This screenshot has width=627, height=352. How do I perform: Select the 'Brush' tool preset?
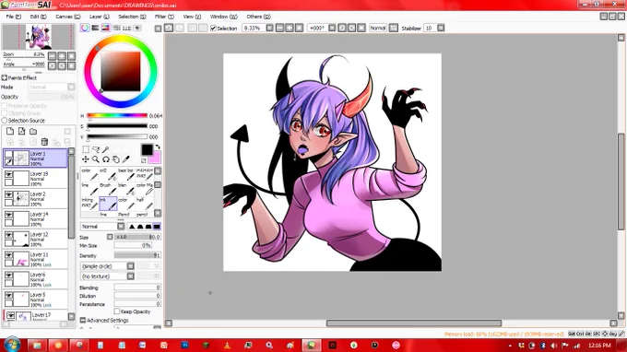(108, 190)
